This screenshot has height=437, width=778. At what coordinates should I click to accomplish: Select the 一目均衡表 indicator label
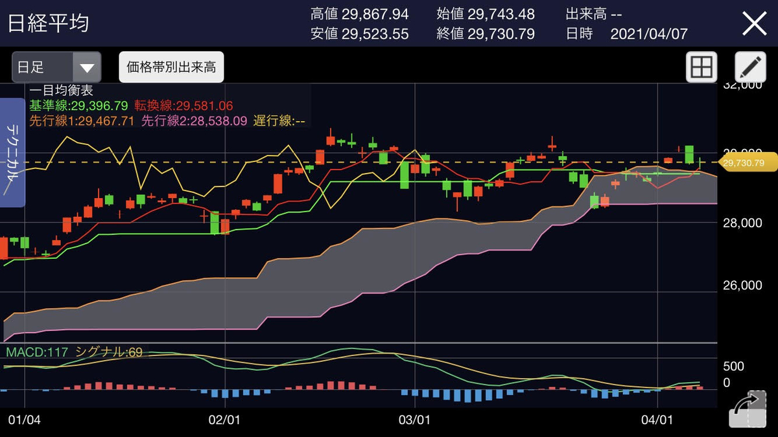point(62,91)
